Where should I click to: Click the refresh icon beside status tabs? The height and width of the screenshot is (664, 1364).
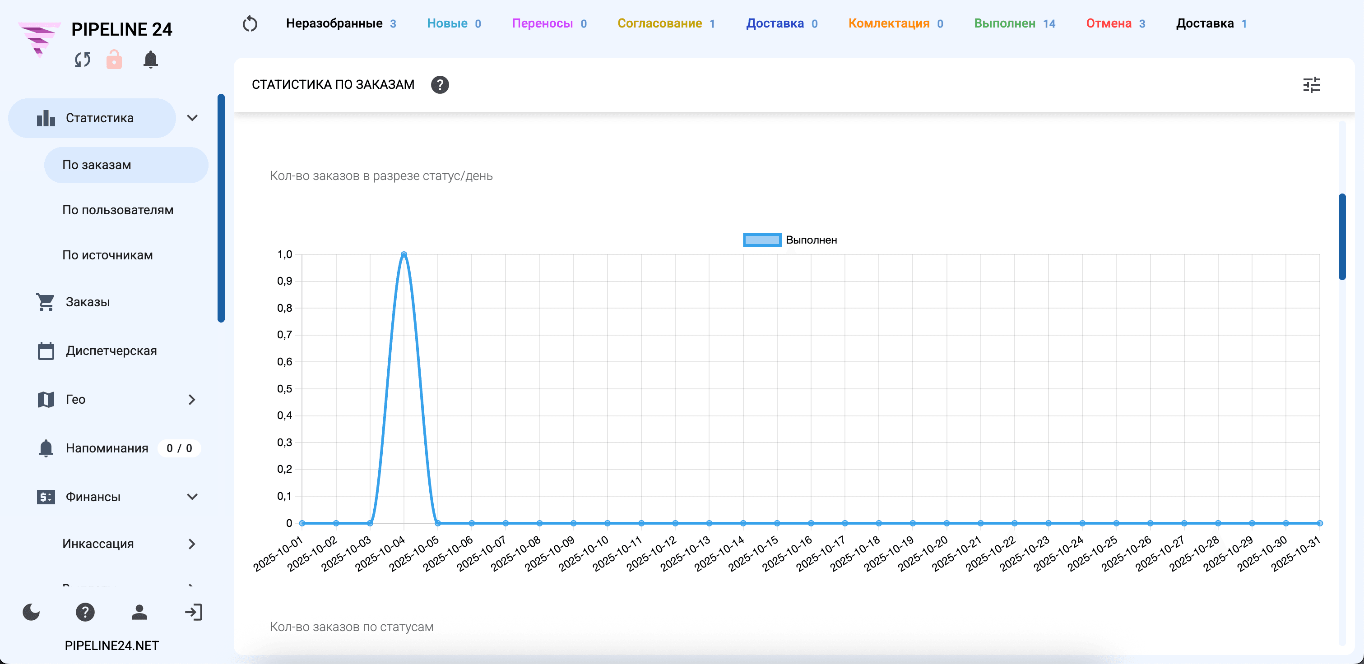click(x=250, y=24)
